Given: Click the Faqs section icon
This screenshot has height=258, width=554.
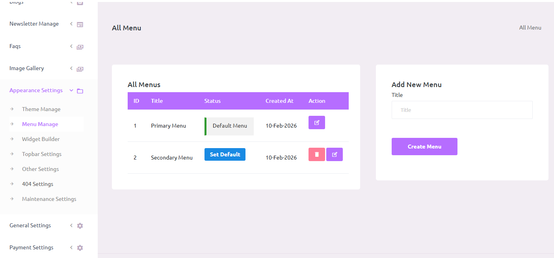Looking at the screenshot, I should [80, 46].
